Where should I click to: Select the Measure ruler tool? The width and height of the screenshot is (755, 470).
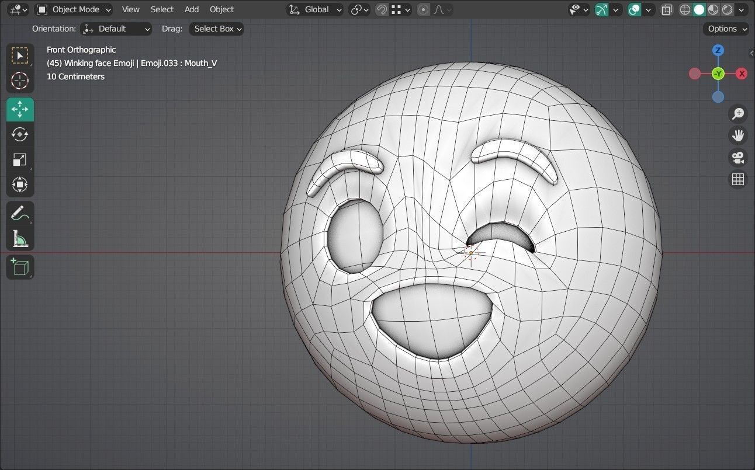[20, 239]
